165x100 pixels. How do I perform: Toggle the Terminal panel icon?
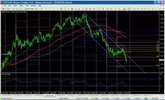(21, 9)
